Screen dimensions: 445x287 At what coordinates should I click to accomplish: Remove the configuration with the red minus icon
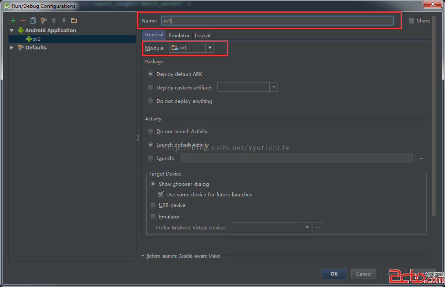pos(23,20)
